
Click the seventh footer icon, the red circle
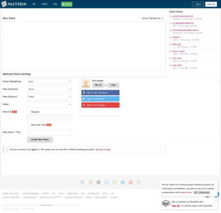(130, 182)
